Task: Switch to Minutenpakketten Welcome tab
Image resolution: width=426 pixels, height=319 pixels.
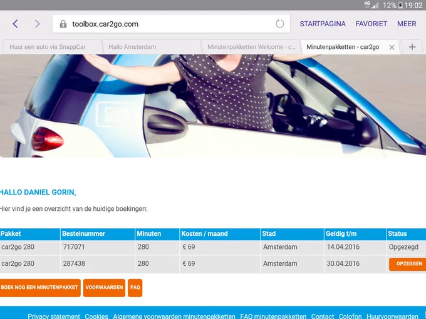Action: click(x=251, y=47)
